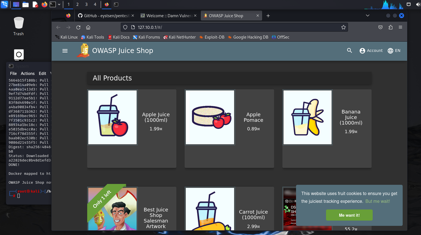
Task: Switch to workspace 4
Action: pos(95,4)
